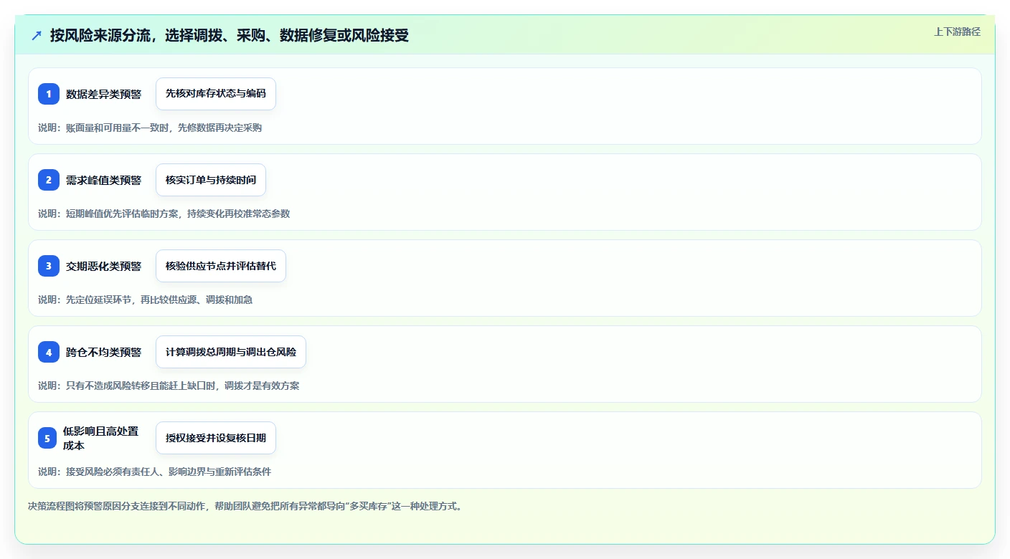Click the arrow icon beside the header title
1010x559 pixels.
[37, 35]
